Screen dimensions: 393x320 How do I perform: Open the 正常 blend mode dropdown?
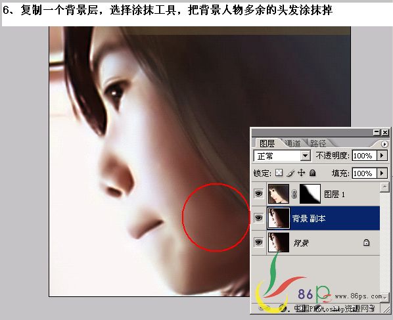pyautogui.click(x=282, y=156)
